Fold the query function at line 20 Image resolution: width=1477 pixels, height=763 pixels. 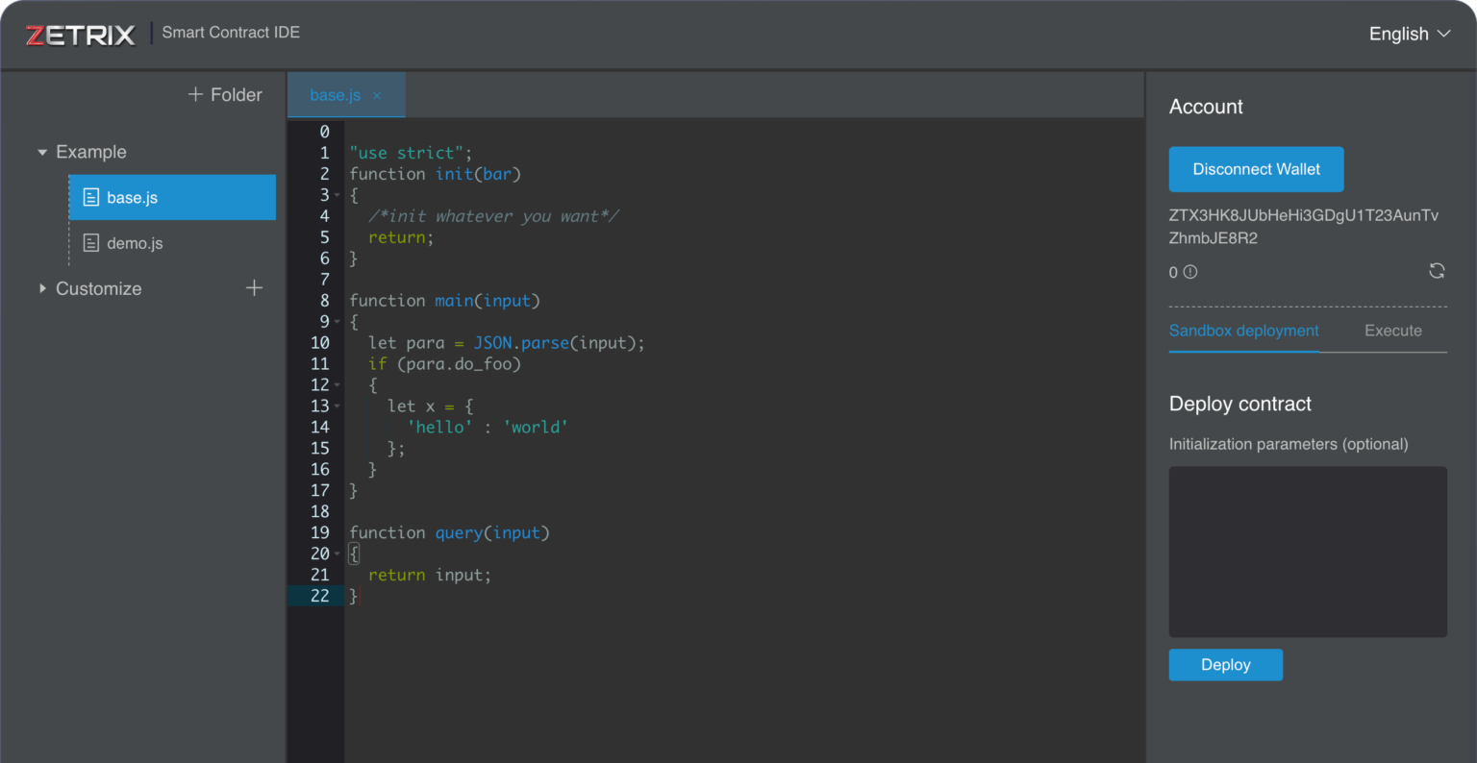coord(337,554)
